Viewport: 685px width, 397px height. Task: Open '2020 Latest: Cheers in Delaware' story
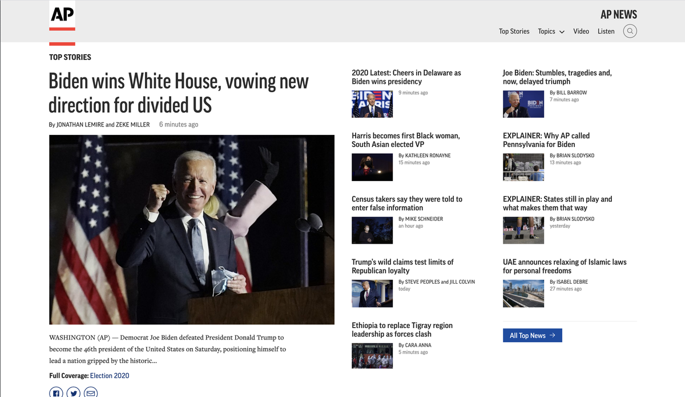[406, 77]
